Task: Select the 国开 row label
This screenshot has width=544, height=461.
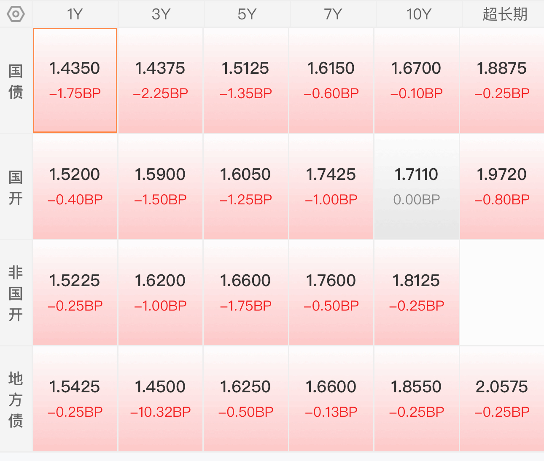Action: pos(16,187)
